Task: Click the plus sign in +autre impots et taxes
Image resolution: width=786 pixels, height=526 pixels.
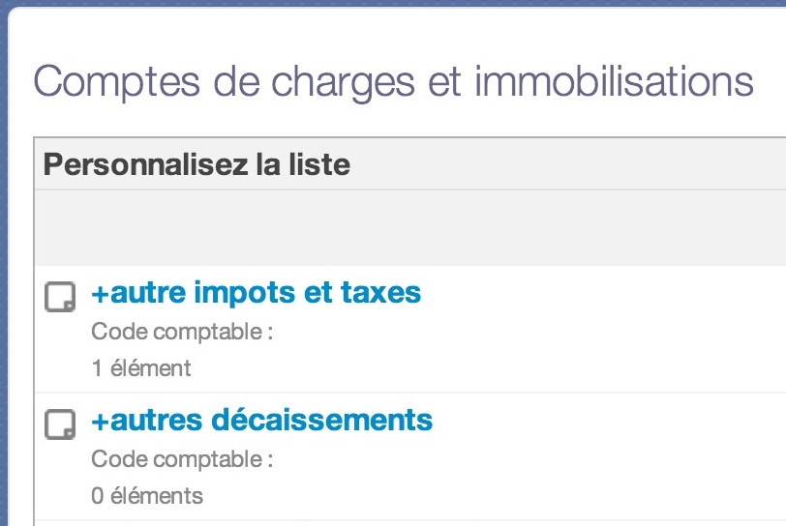Action: click(x=100, y=294)
